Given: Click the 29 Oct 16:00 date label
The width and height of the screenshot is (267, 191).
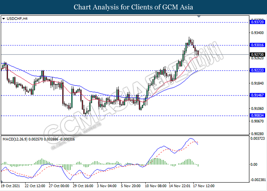Looking at the screenshot, I should (x=83, y=186).
